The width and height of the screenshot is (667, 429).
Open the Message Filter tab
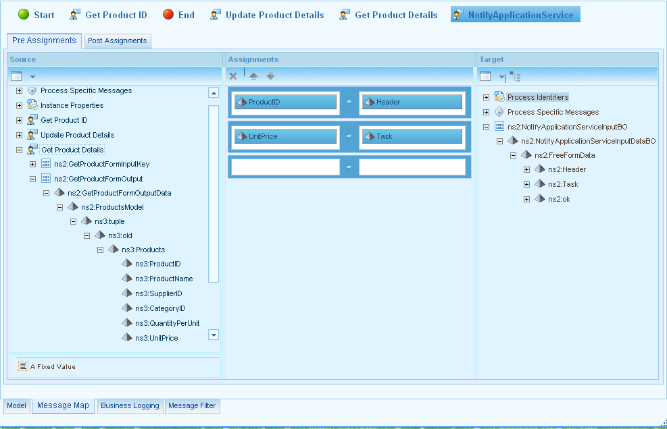point(192,405)
